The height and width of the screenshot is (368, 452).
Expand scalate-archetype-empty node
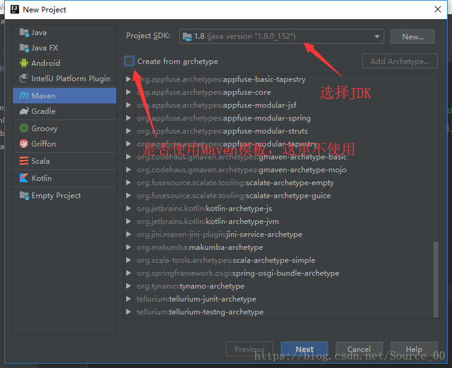click(x=129, y=183)
